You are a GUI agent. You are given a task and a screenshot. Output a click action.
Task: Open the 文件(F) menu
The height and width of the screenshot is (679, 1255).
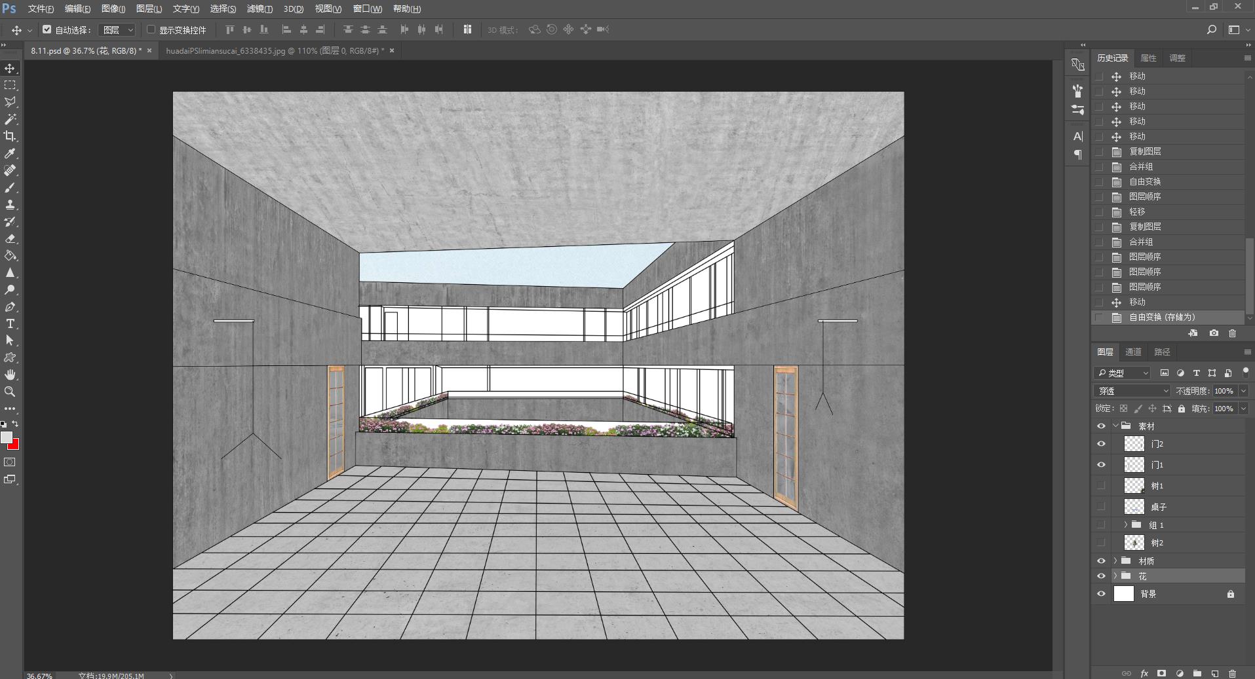click(41, 9)
